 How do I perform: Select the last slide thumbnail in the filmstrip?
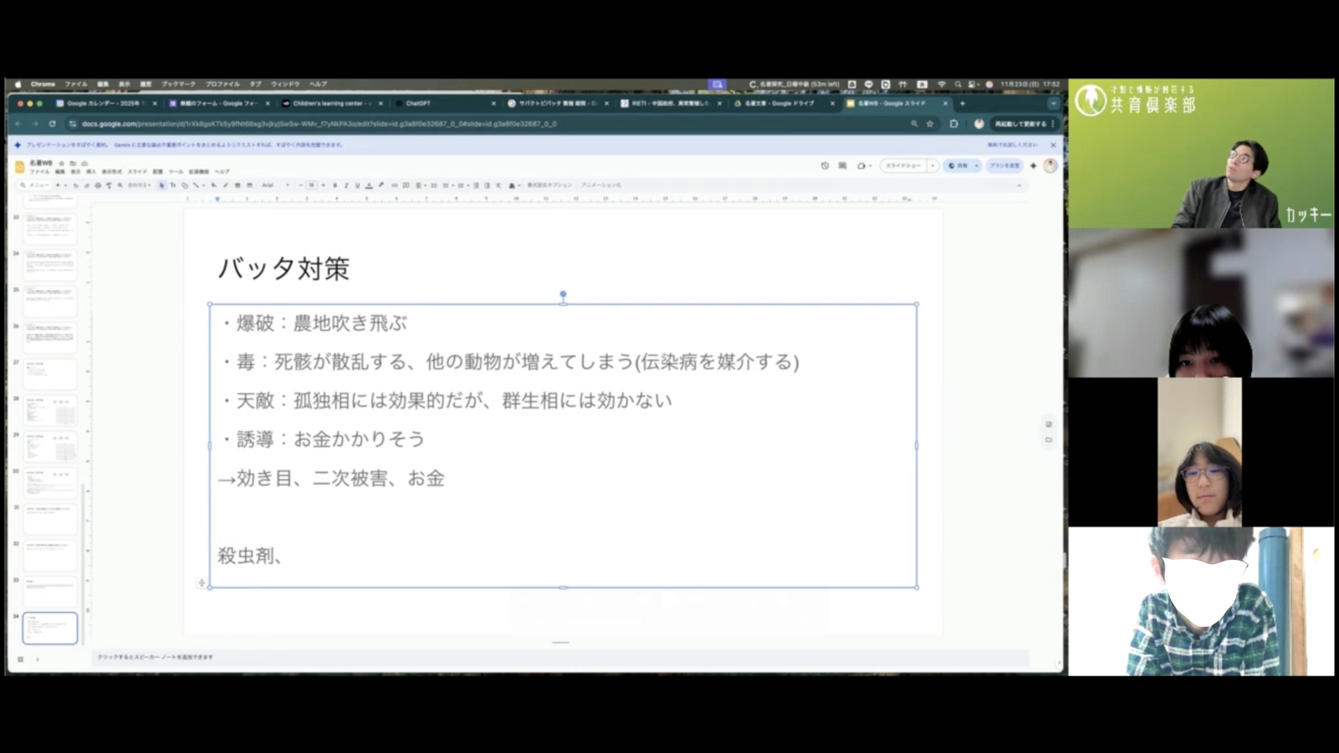(x=49, y=627)
